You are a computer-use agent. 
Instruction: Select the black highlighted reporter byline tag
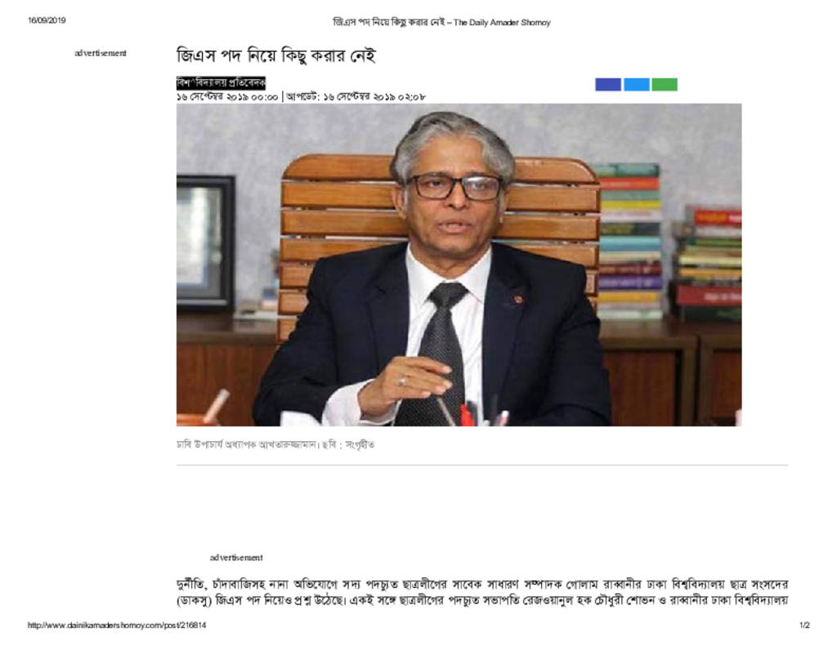pyautogui.click(x=221, y=82)
